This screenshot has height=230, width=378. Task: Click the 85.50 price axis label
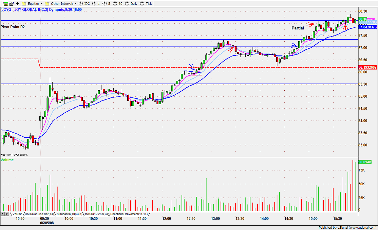pos(363,84)
